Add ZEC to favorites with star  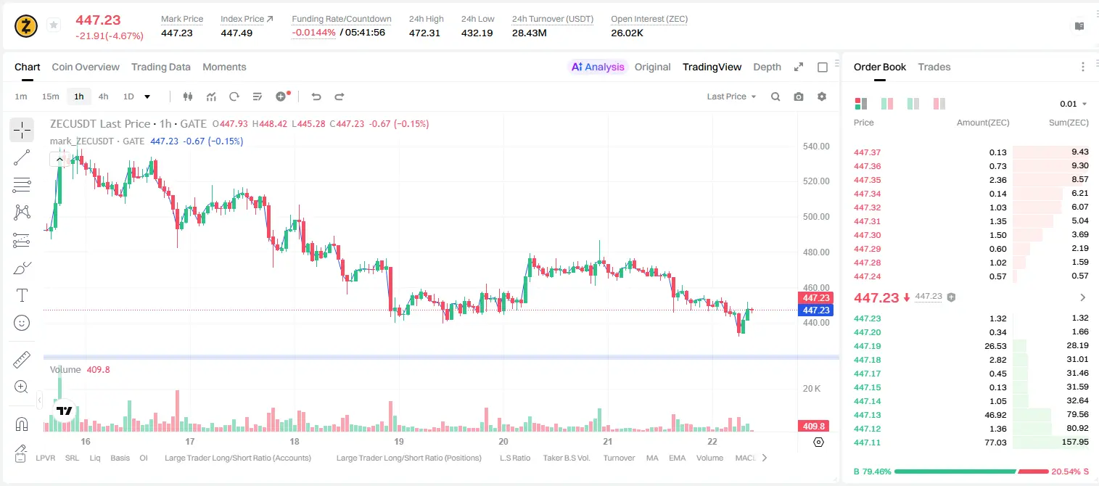click(x=54, y=25)
